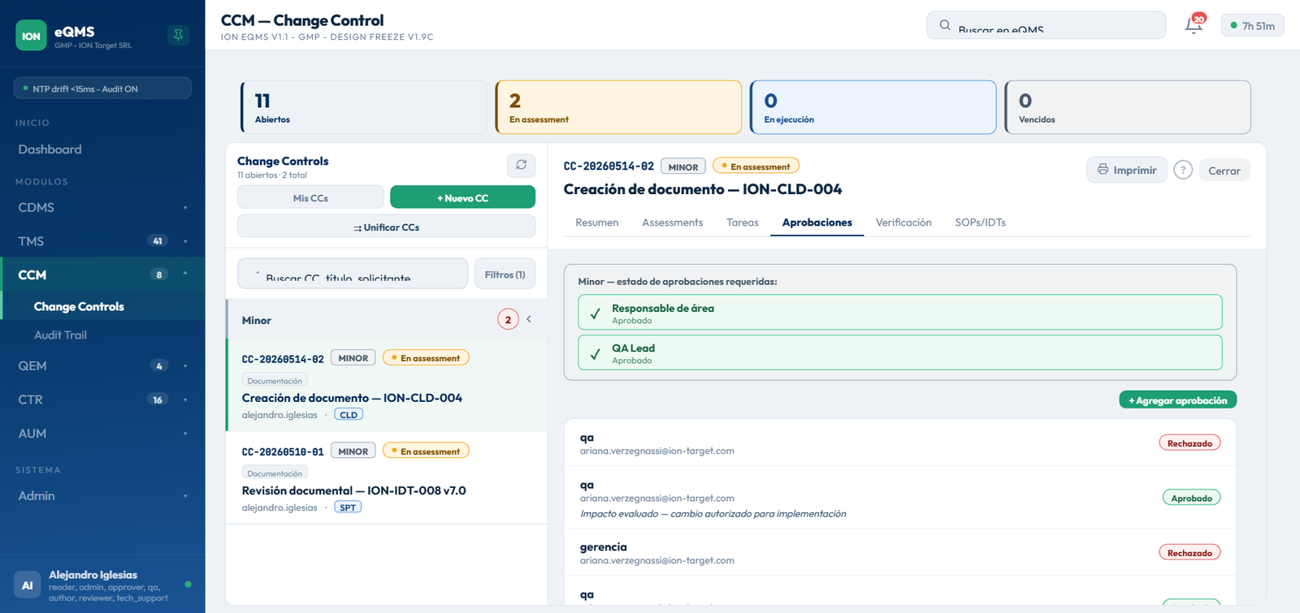Viewport: 1300px width, 613px height.
Task: Refresh the Change Controls list
Action: click(521, 165)
